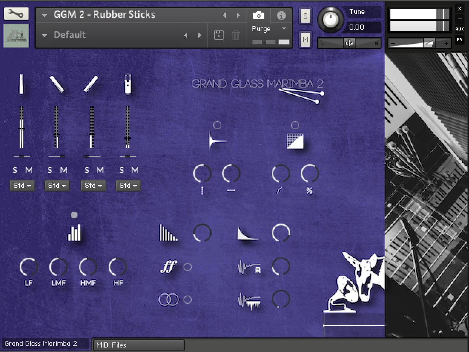The width and height of the screenshot is (469, 352).
Task: Solo the instrument with the header S button
Action: pyautogui.click(x=305, y=16)
